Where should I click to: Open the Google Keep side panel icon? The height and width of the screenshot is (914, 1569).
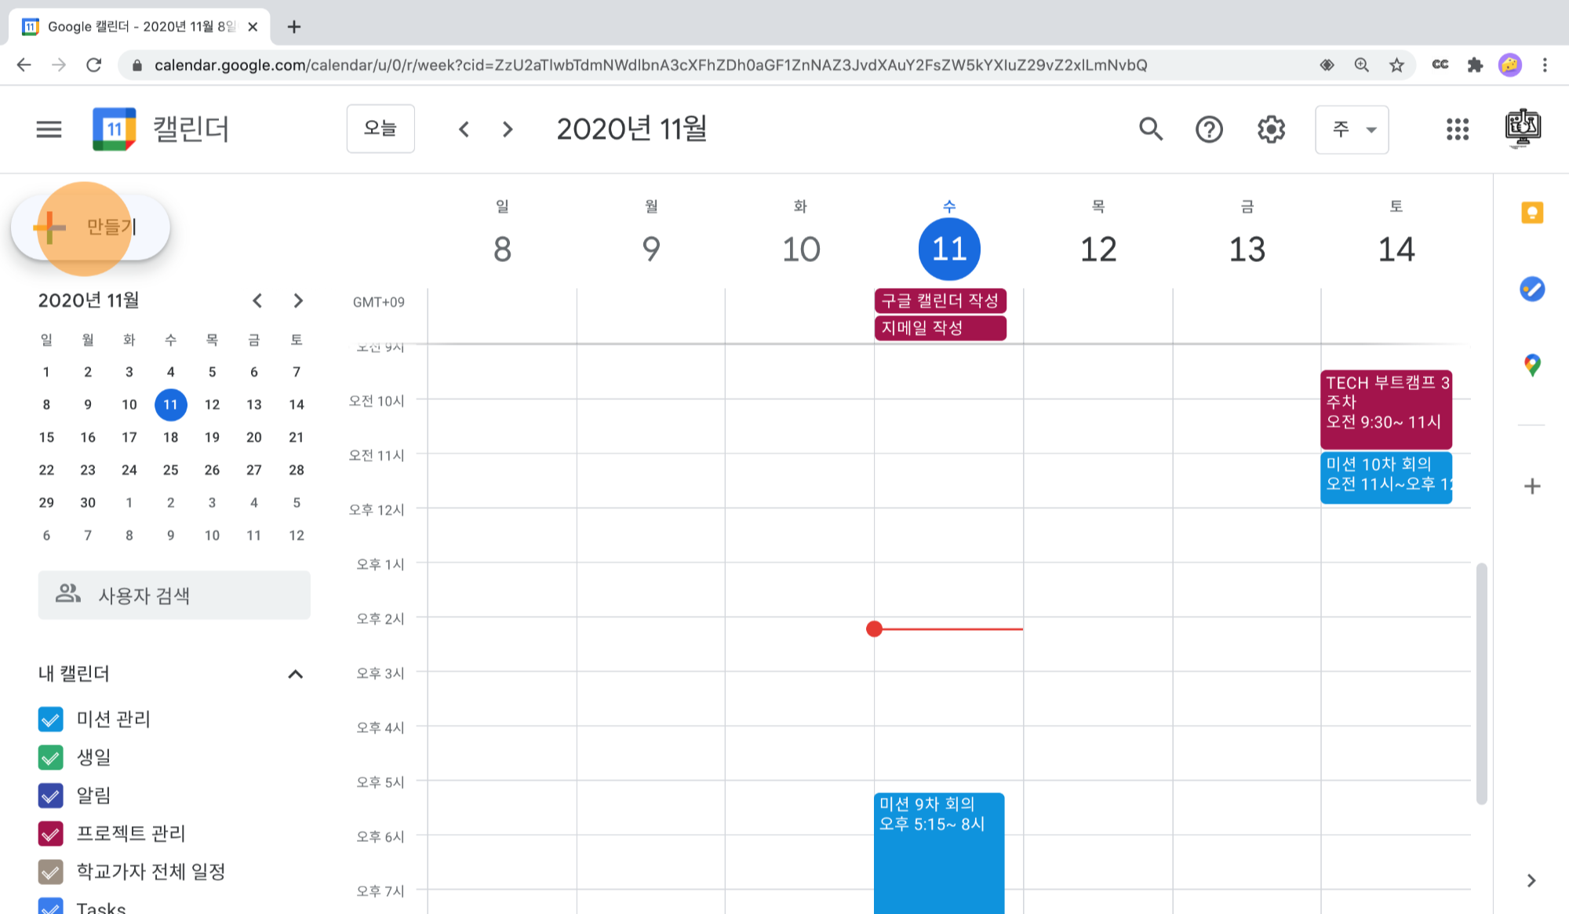(1531, 213)
